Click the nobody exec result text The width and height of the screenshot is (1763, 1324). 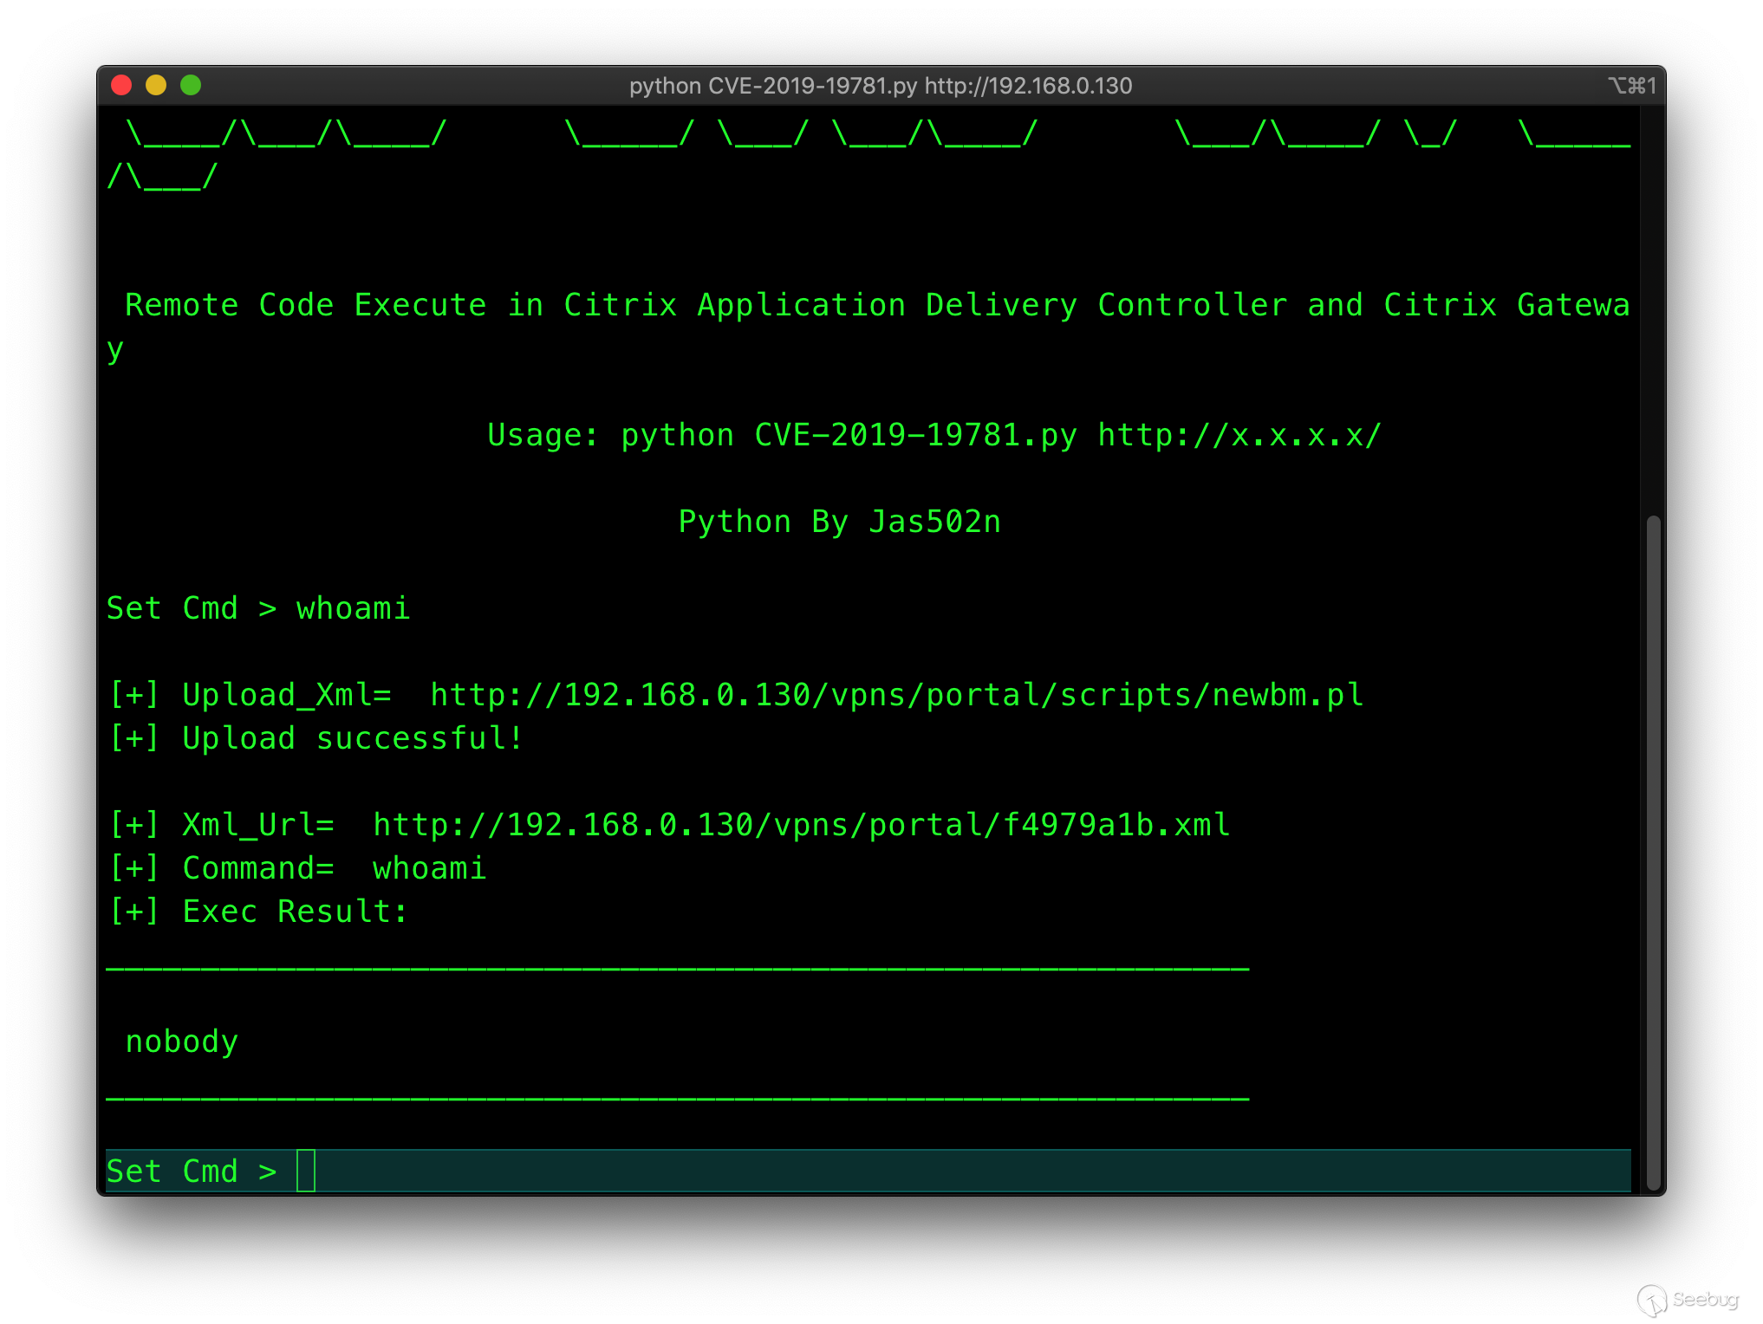click(181, 1041)
